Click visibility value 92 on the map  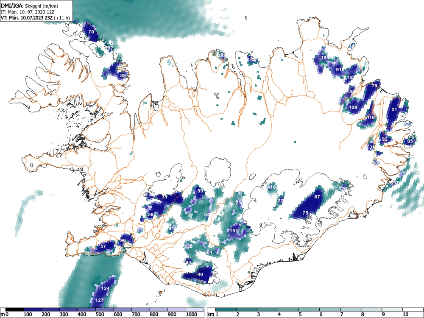coord(385,139)
